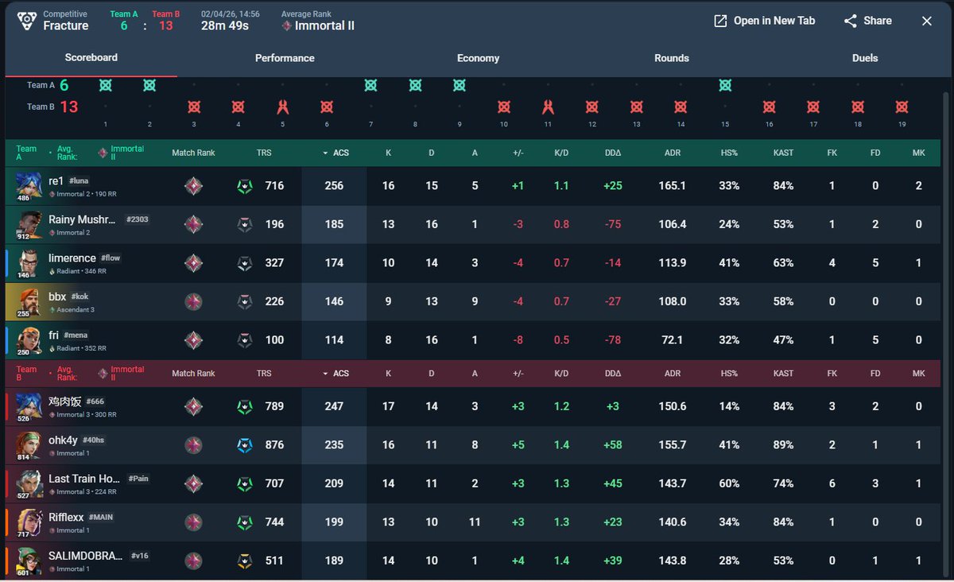Click Rifflexx match rank icon
954x582 pixels.
pyautogui.click(x=193, y=522)
